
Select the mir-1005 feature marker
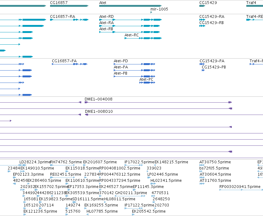tap(151, 12)
